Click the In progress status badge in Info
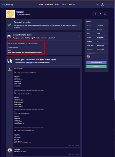The image size is (115, 157). pos(100,38)
